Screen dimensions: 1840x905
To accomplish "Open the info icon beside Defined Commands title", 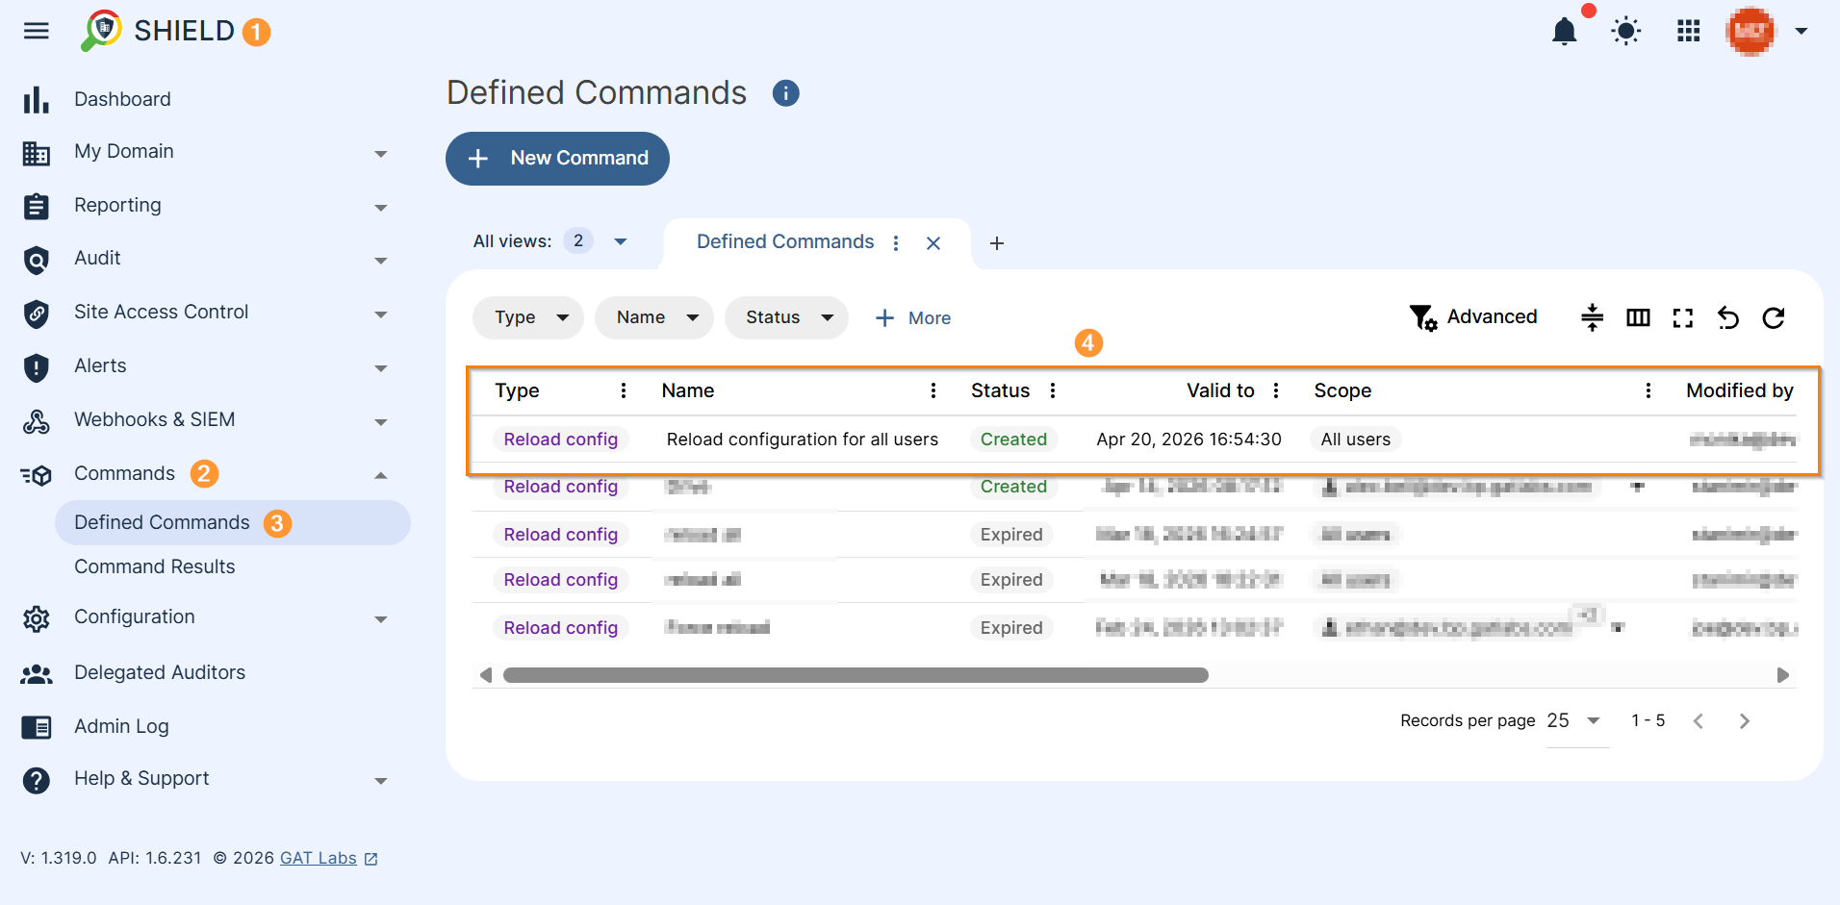I will pos(785,92).
